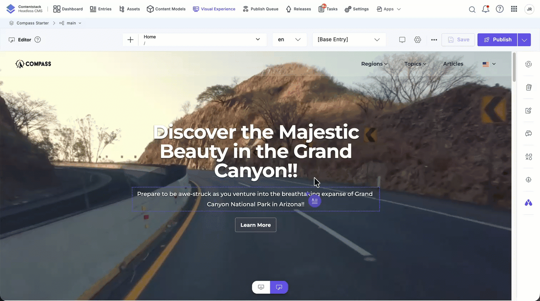Viewport: 540px width, 301px height.
Task: Open the editor gear settings icon
Action: click(x=417, y=40)
